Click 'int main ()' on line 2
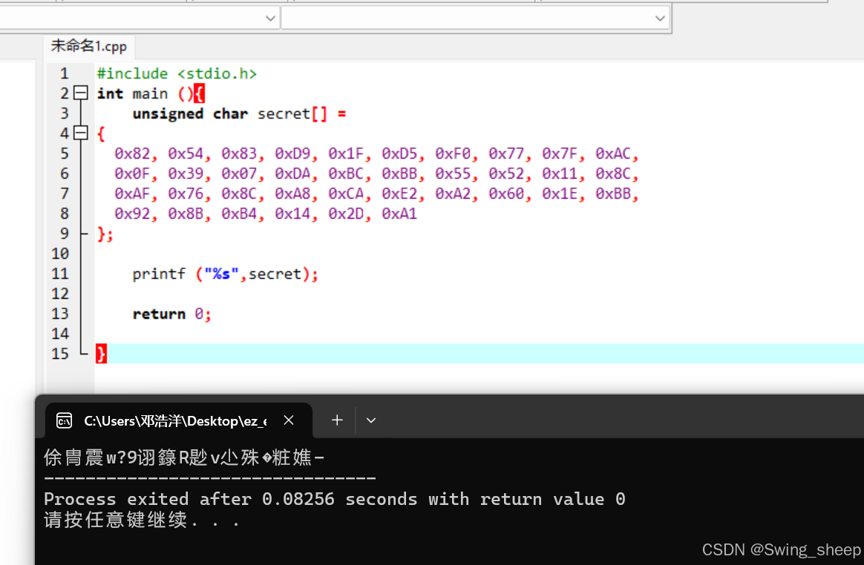 point(145,93)
